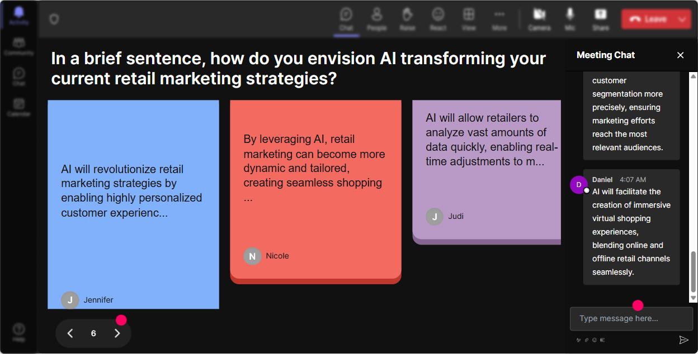Image resolution: width=698 pixels, height=354 pixels.
Task: Turn on the Camera
Action: [539, 19]
